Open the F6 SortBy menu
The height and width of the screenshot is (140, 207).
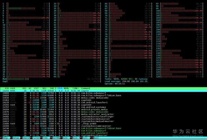(x=55, y=138)
